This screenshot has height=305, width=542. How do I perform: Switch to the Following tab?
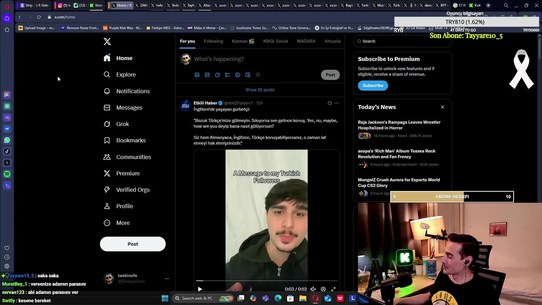(213, 41)
